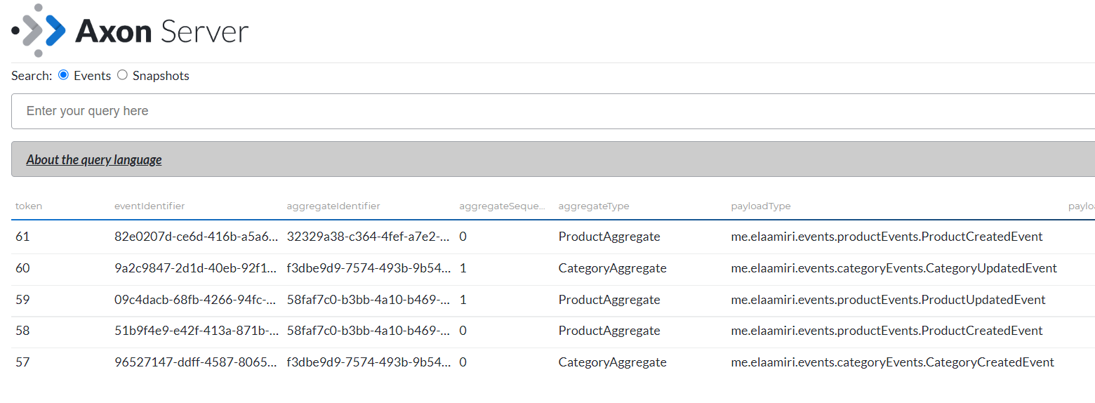
Task: Click the Axon Server logo
Action: pyautogui.click(x=130, y=31)
